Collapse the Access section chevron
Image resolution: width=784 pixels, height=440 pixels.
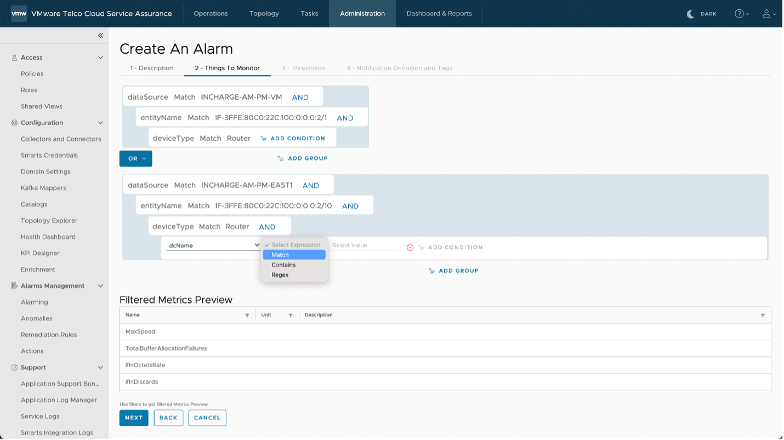pyautogui.click(x=100, y=58)
